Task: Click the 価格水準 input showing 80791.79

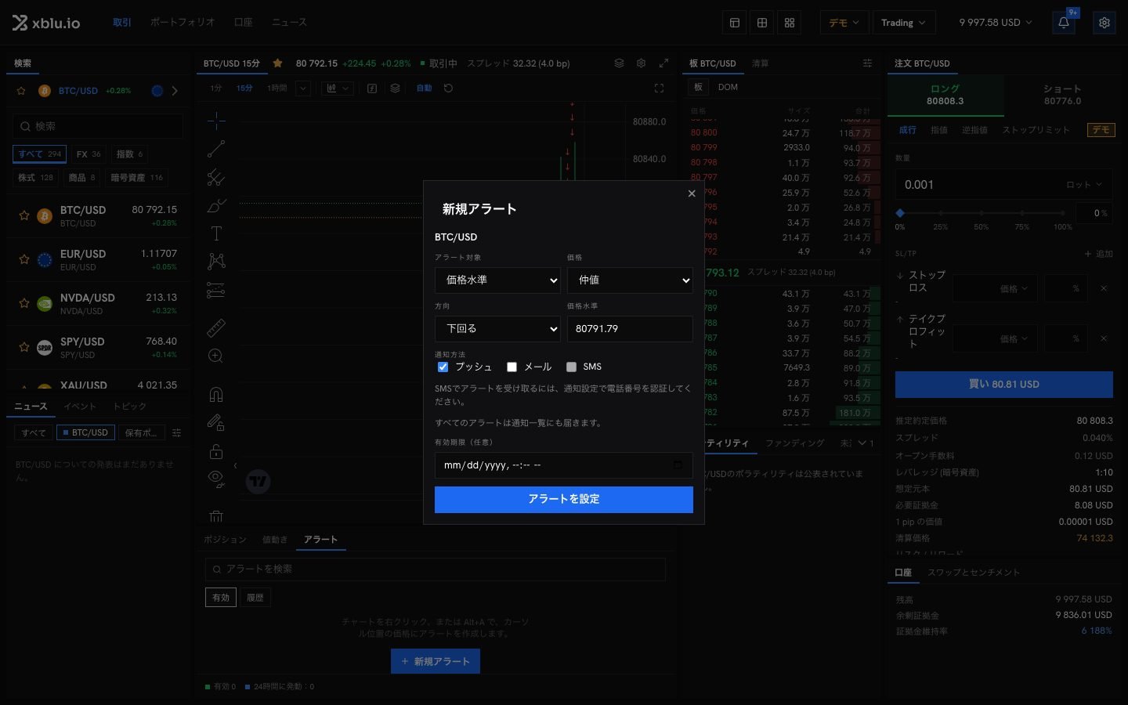Action: pos(630,329)
